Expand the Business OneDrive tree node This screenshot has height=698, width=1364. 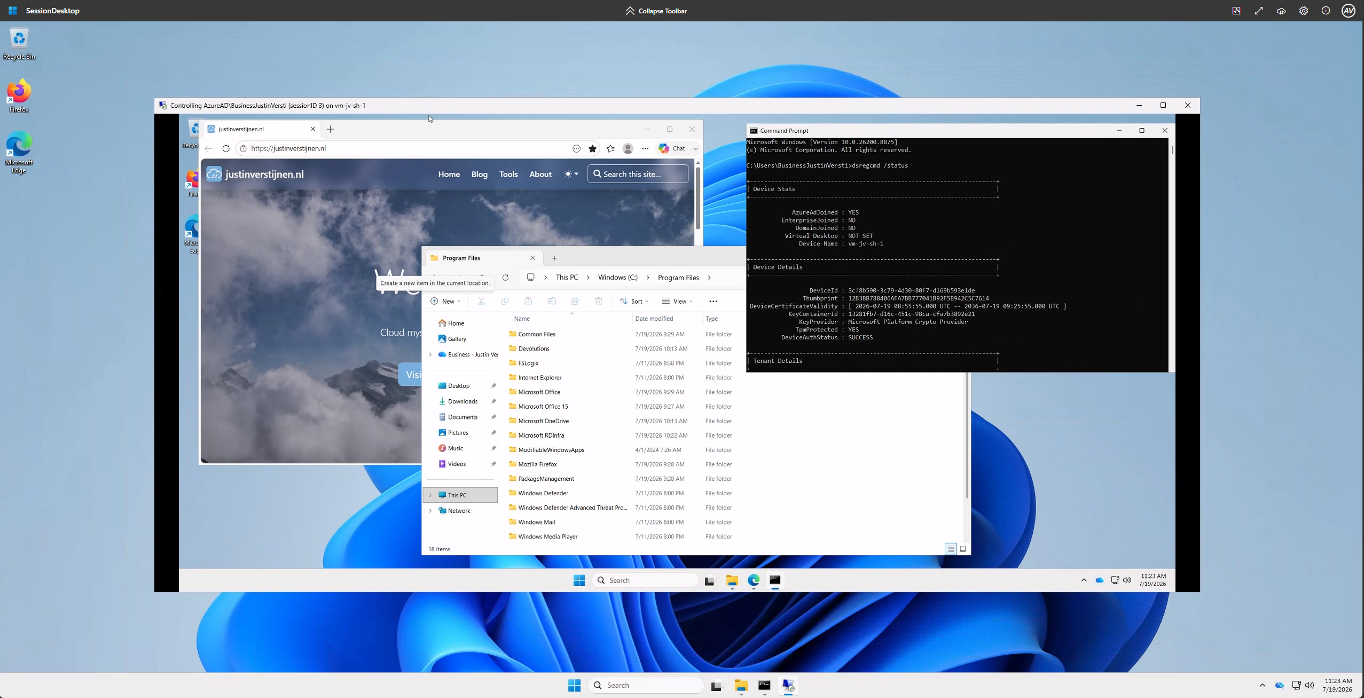[x=430, y=354]
